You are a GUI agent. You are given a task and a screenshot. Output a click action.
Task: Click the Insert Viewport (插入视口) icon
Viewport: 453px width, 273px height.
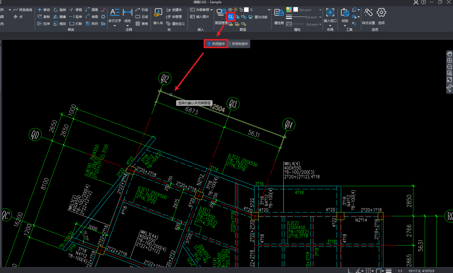tap(330, 13)
